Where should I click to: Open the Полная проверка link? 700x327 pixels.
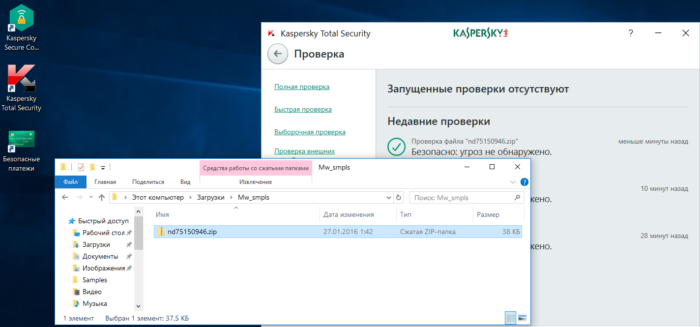[302, 87]
